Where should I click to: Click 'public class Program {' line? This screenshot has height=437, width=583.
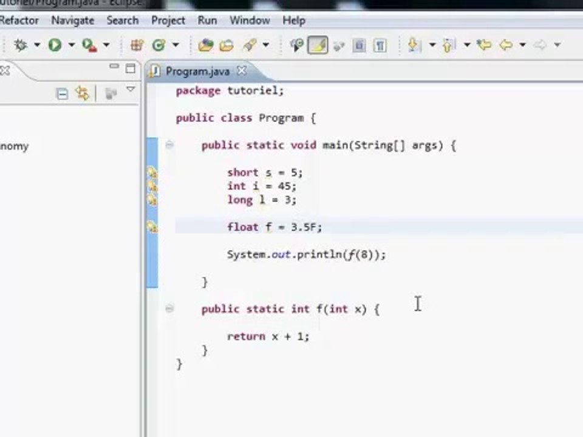coord(246,118)
